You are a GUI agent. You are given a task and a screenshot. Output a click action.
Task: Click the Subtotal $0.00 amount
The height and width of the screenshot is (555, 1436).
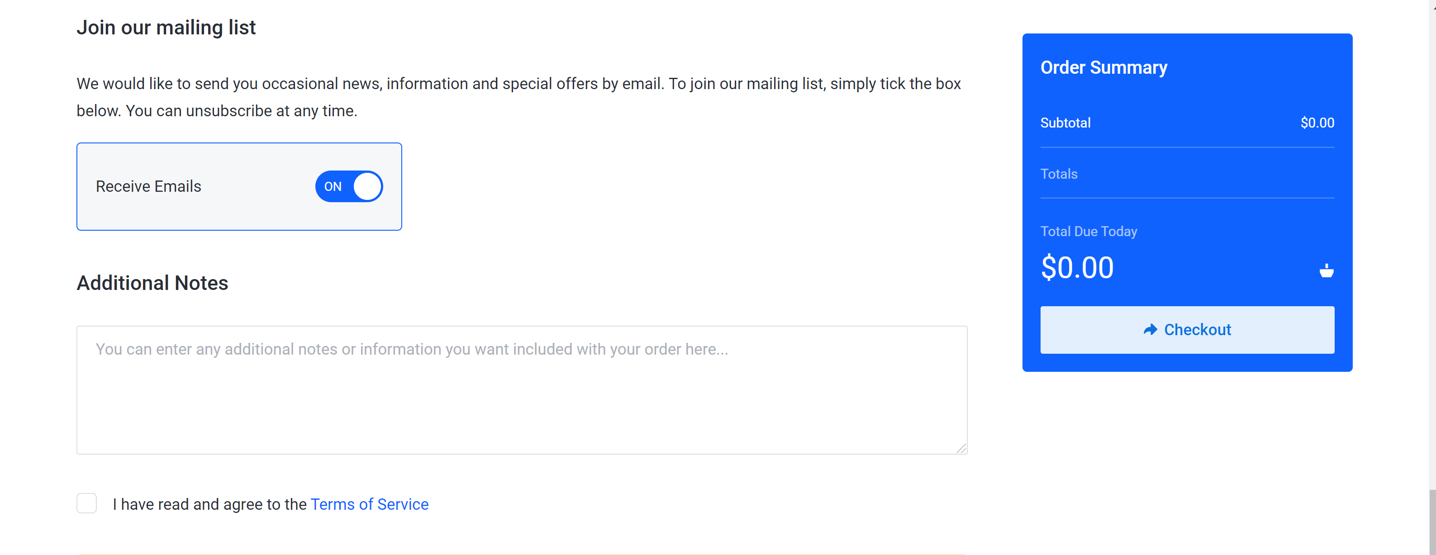click(1317, 123)
